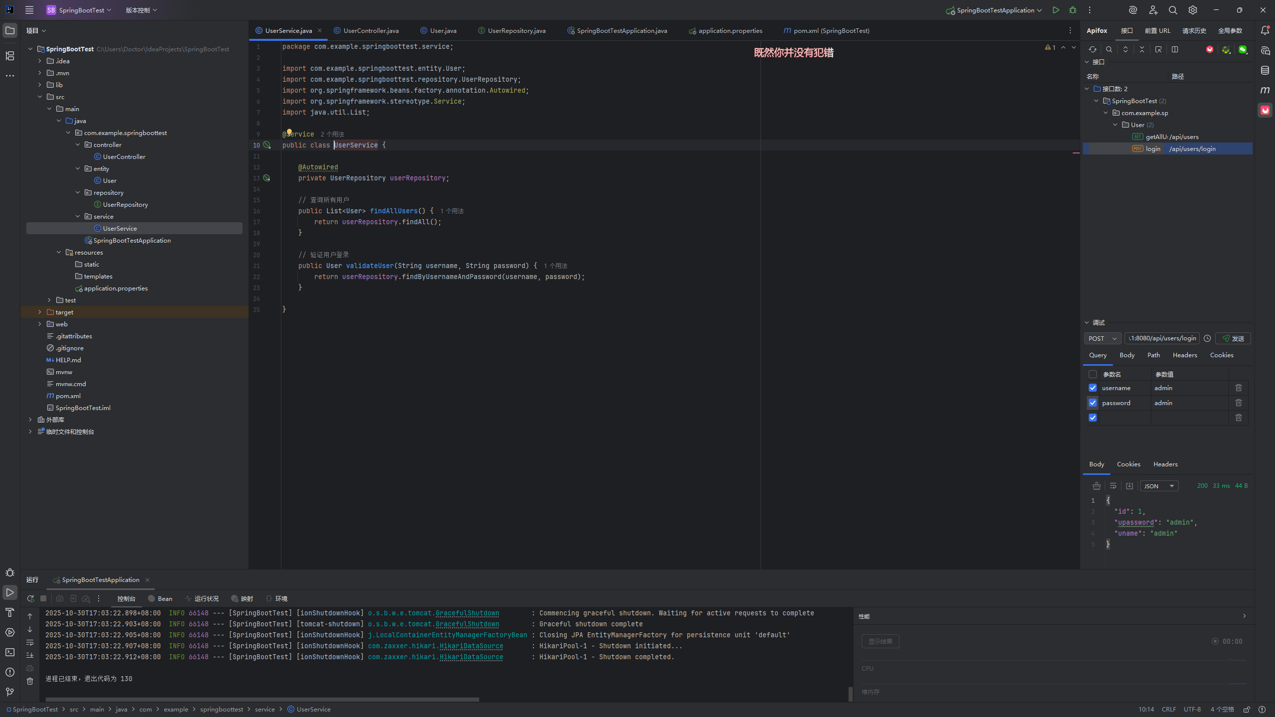Open the Maven tool window icon
Screen dimensions: 1275x717
(1265, 90)
